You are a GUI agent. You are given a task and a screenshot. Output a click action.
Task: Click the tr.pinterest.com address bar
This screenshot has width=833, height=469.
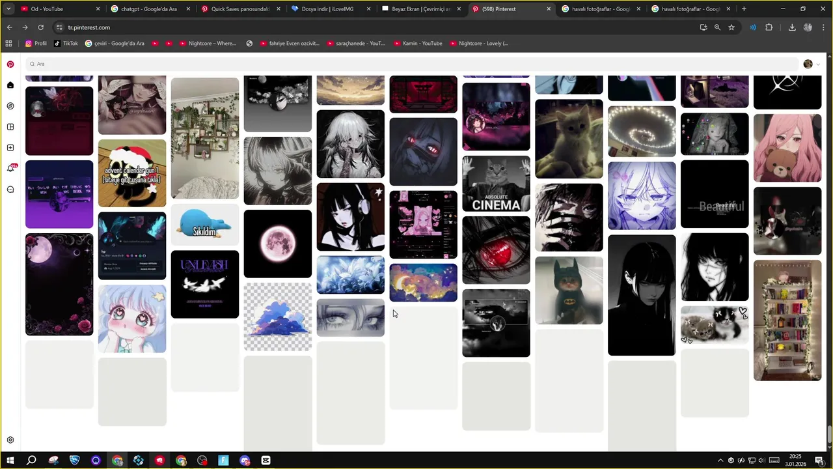point(374,27)
